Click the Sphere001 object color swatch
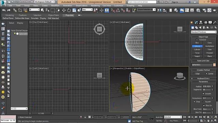The height and width of the screenshot is (123, 218). tap(214, 65)
